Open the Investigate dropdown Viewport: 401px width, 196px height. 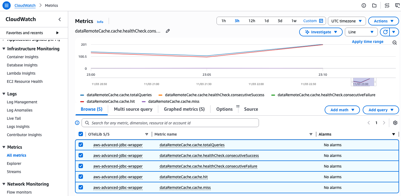321,32
